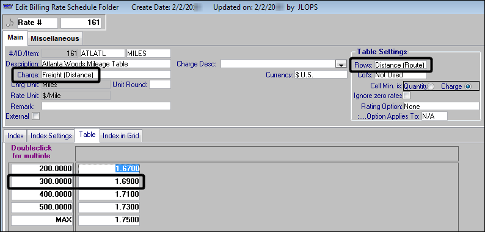Click the Rate # label box
The height and width of the screenshot is (232, 485).
(37, 23)
